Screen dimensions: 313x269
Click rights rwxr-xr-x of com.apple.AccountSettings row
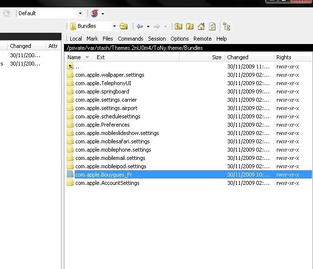click(x=288, y=183)
